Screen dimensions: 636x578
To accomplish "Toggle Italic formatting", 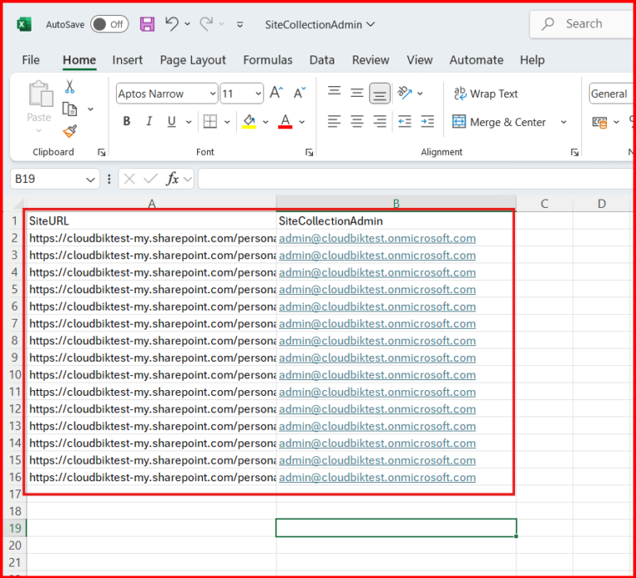I will pos(149,121).
